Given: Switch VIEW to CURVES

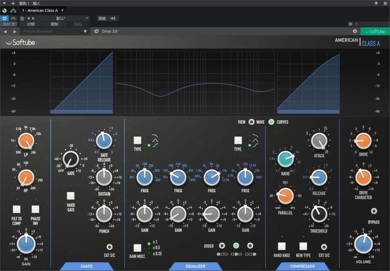Looking at the screenshot, I should pyautogui.click(x=271, y=122).
